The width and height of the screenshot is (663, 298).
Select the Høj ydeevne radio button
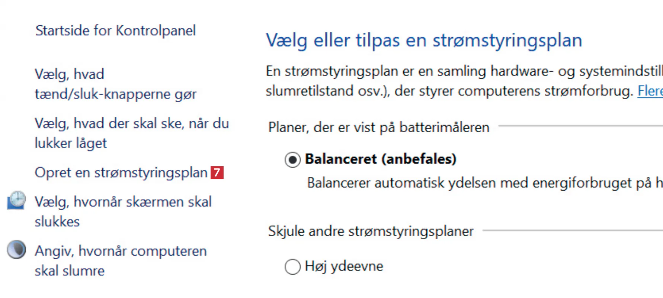coord(292,266)
